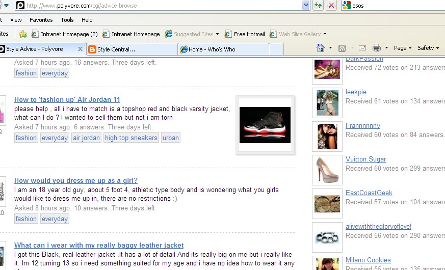Viewport: 445px width, 270px height.
Task: Expand the Home button dropdown arrow
Action: pos(330,48)
